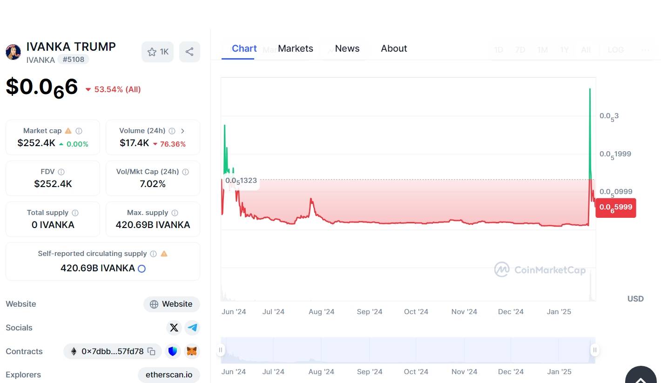Open Max. supply info icon
The width and height of the screenshot is (661, 383).
175,213
